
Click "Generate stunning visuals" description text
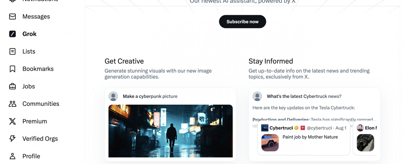tap(158, 74)
